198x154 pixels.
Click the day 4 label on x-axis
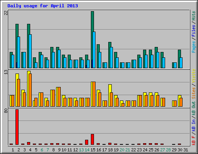click(30, 150)
